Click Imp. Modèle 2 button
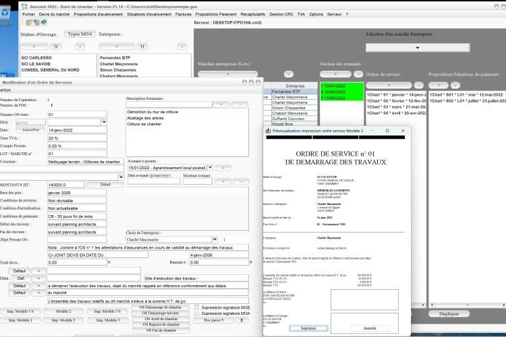 (x=63, y=320)
